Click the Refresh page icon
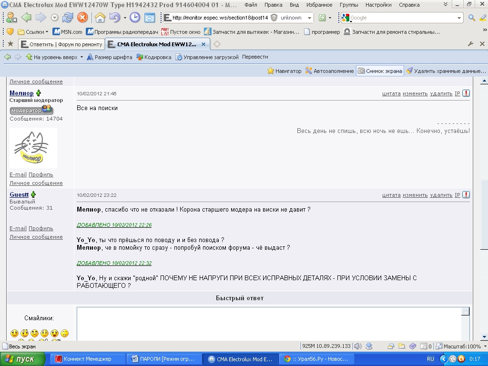 click(68, 18)
